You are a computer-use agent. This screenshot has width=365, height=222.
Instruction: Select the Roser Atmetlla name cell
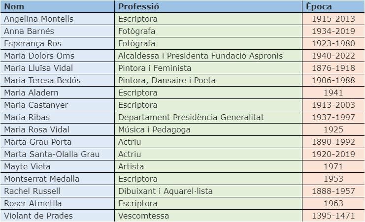57,204
